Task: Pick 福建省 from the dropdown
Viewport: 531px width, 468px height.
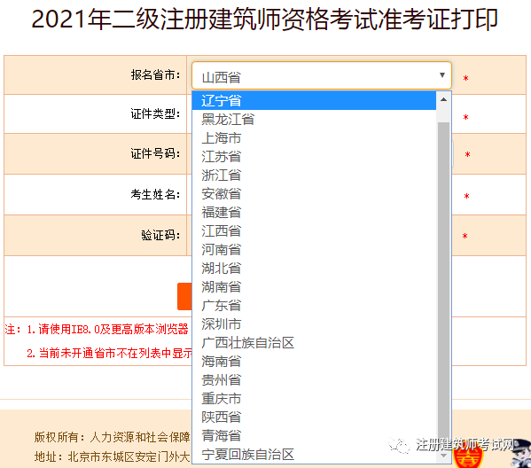Action: [x=314, y=213]
